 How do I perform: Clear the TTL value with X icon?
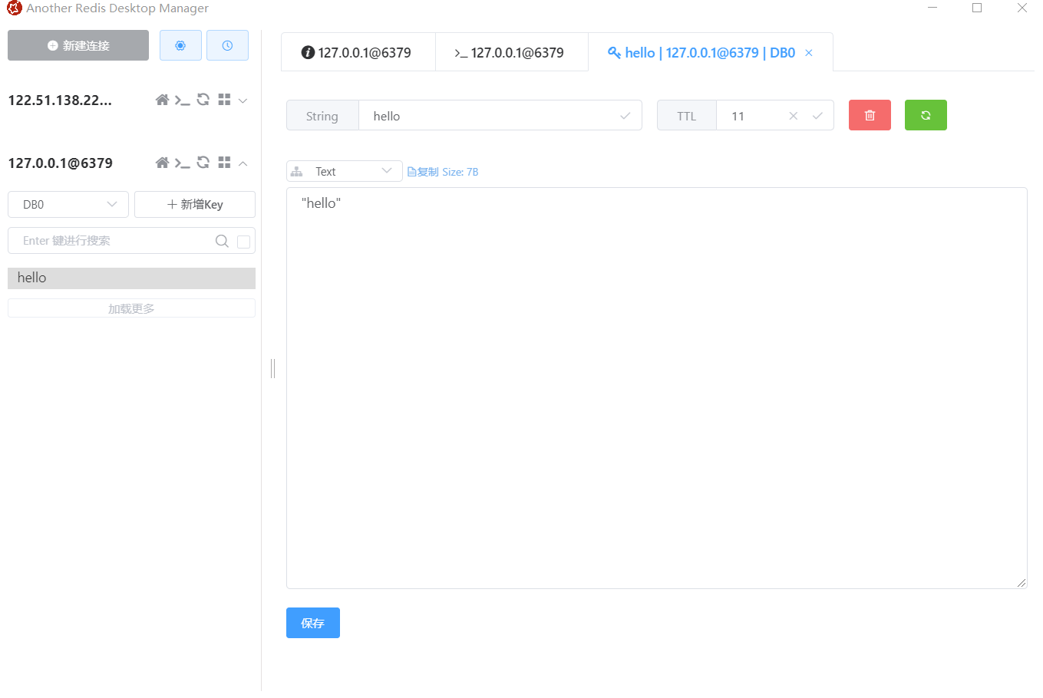click(794, 116)
